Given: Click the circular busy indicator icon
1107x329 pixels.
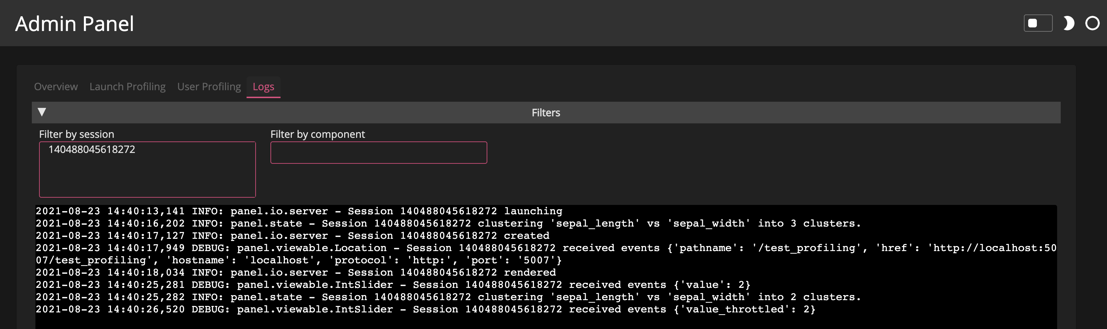Looking at the screenshot, I should tap(1092, 23).
